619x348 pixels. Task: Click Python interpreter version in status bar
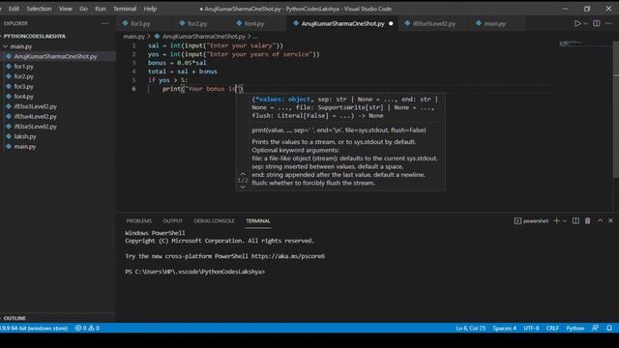34,329
